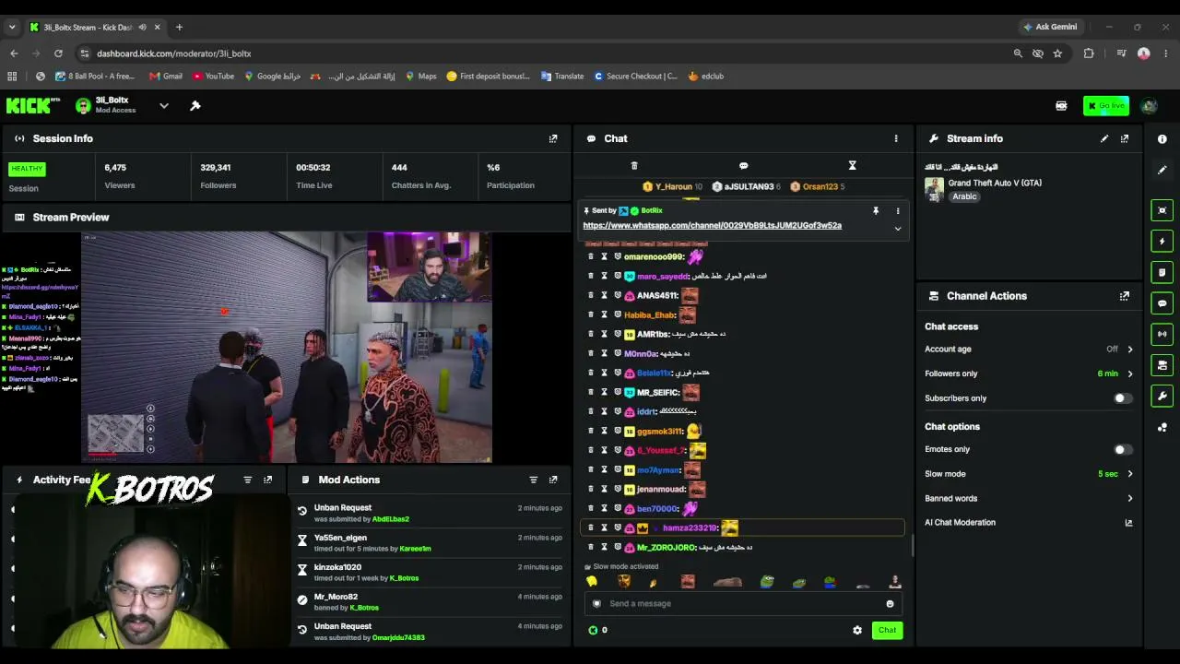Open the YouTube bookmark

213,77
